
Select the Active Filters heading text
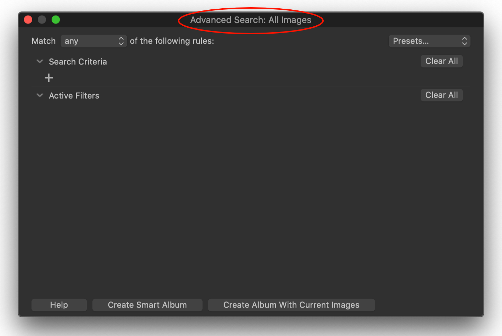point(74,96)
